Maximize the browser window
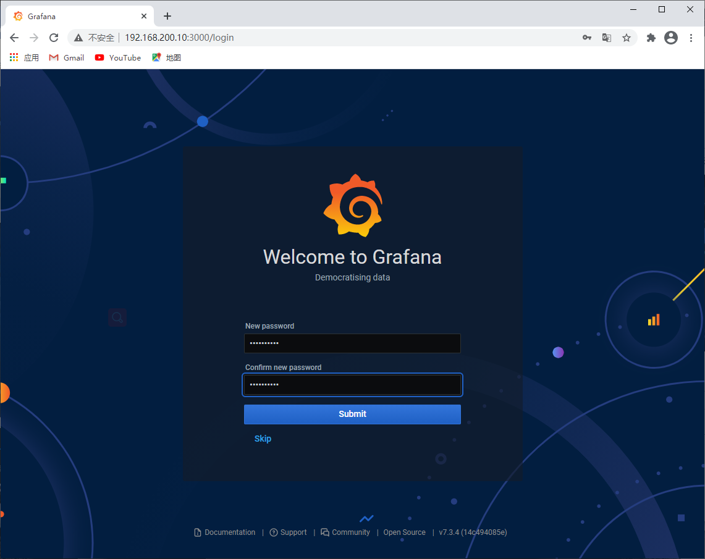Viewport: 705px width, 559px height. tap(661, 9)
